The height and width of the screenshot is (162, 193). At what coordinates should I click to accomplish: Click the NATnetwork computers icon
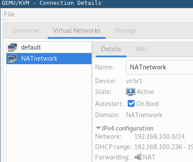pyautogui.click(x=12, y=59)
